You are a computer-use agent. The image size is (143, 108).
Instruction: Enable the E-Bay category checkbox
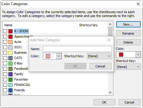tap(5, 63)
